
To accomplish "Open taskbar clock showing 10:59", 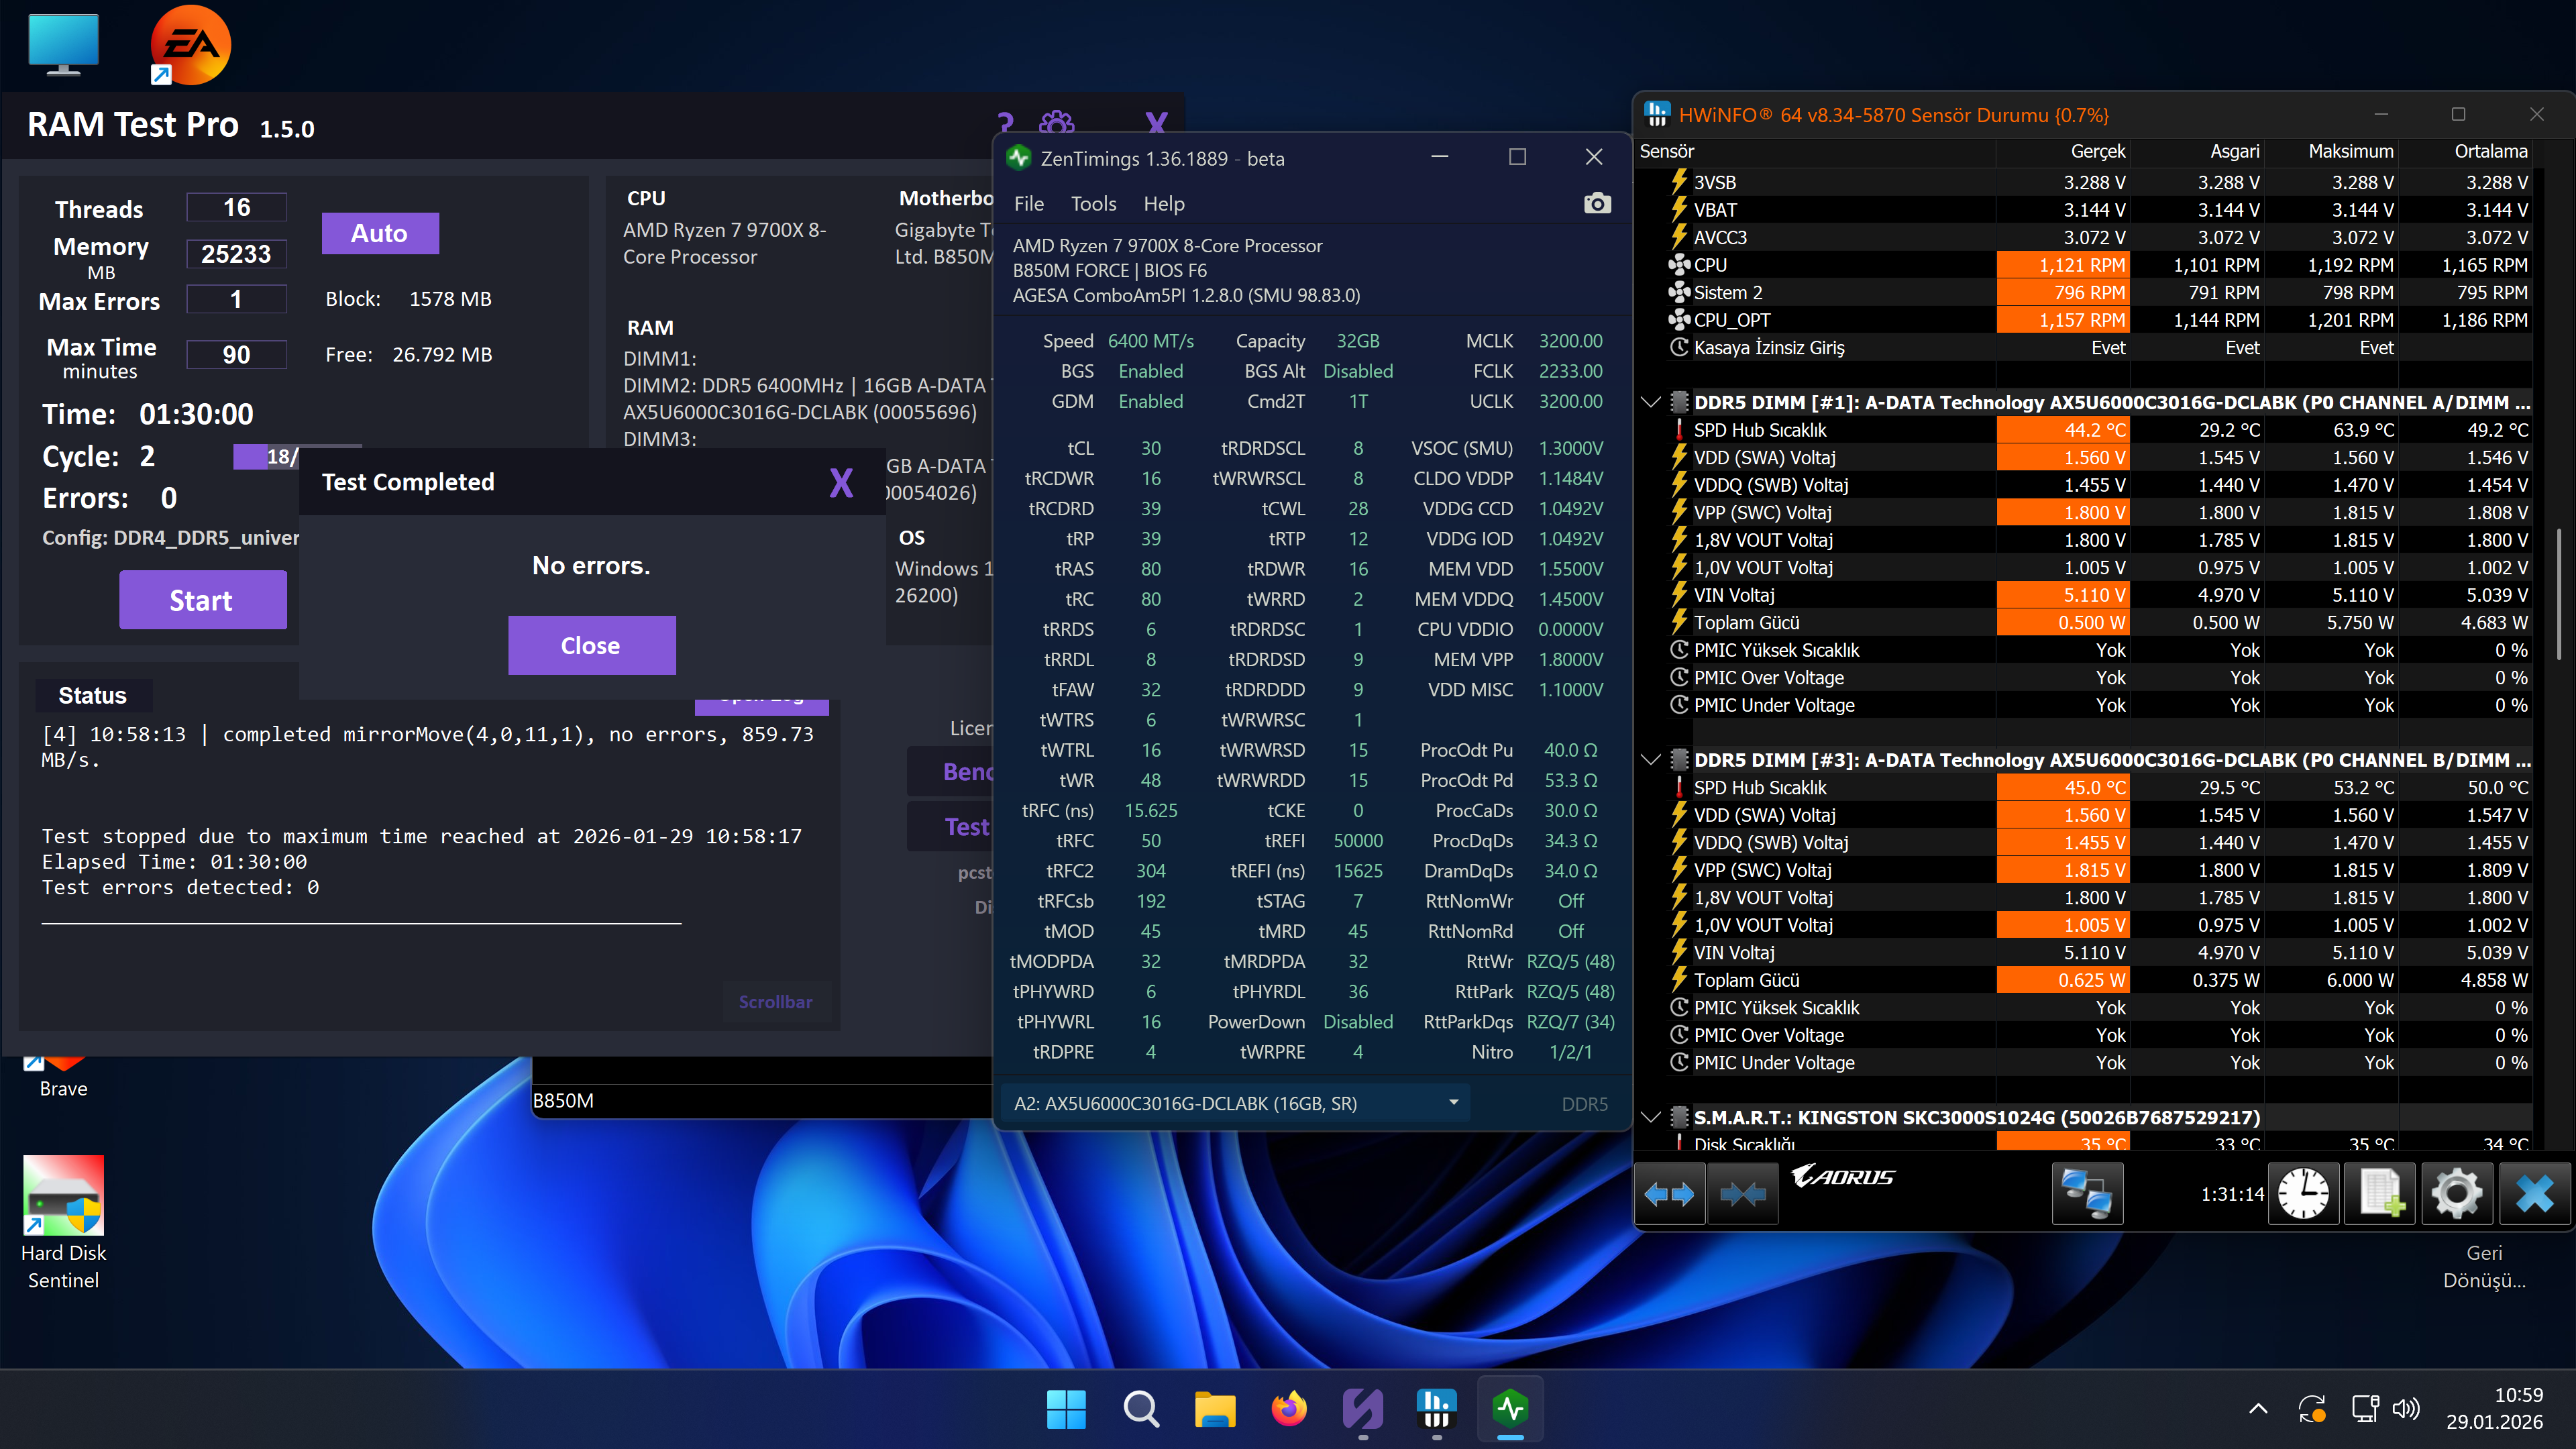I will (2493, 1408).
